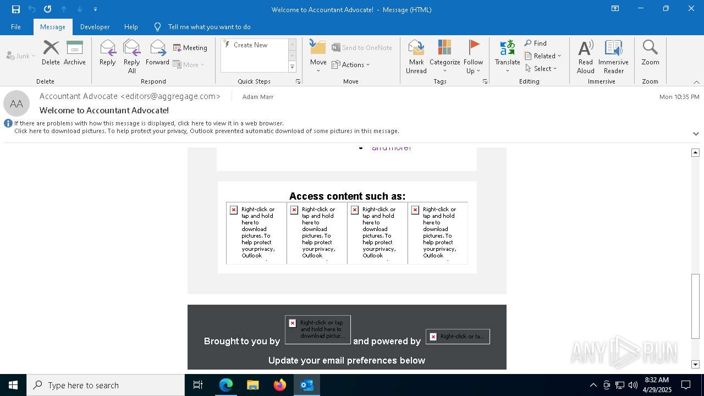
Task: Expand the Related dropdown
Action: click(x=543, y=56)
